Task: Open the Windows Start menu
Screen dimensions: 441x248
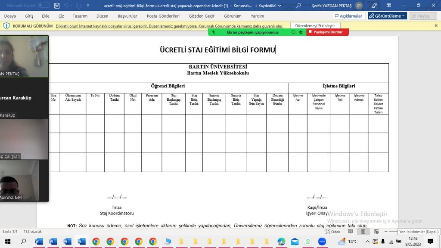Action: click(8, 242)
